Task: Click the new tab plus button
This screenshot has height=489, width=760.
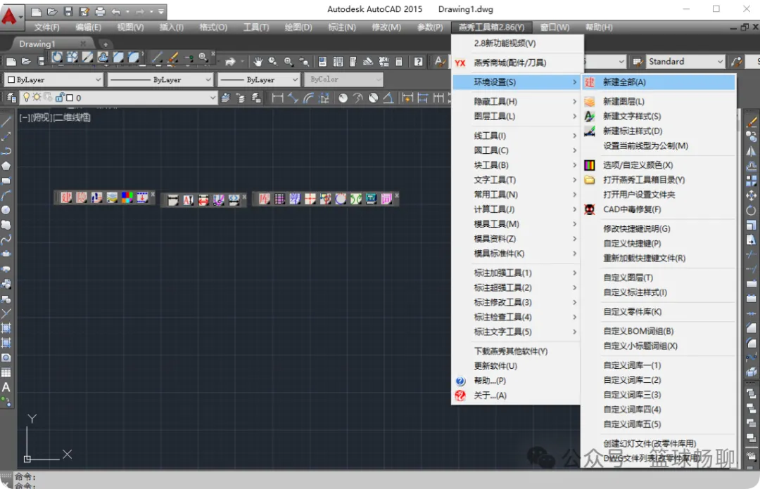Action: [105, 44]
